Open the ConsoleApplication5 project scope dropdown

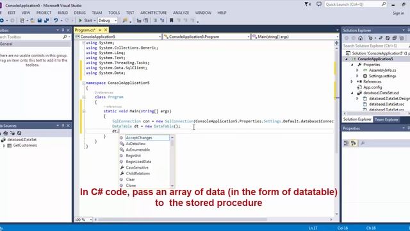(x=160, y=37)
